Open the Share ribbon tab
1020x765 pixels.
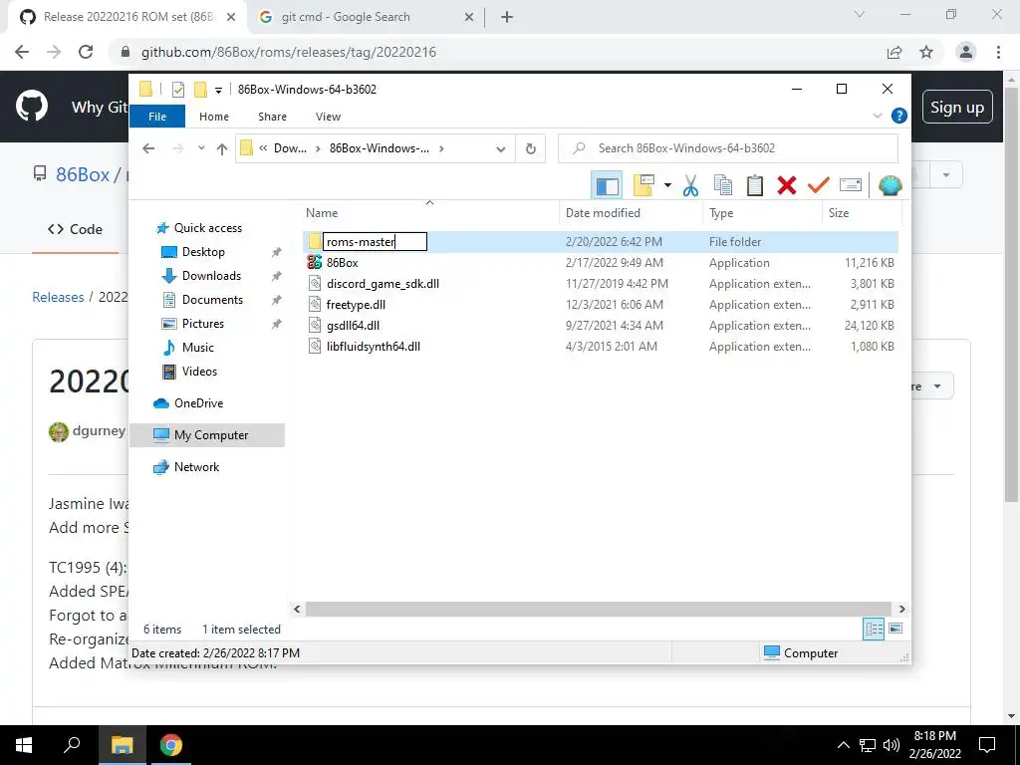click(x=272, y=117)
